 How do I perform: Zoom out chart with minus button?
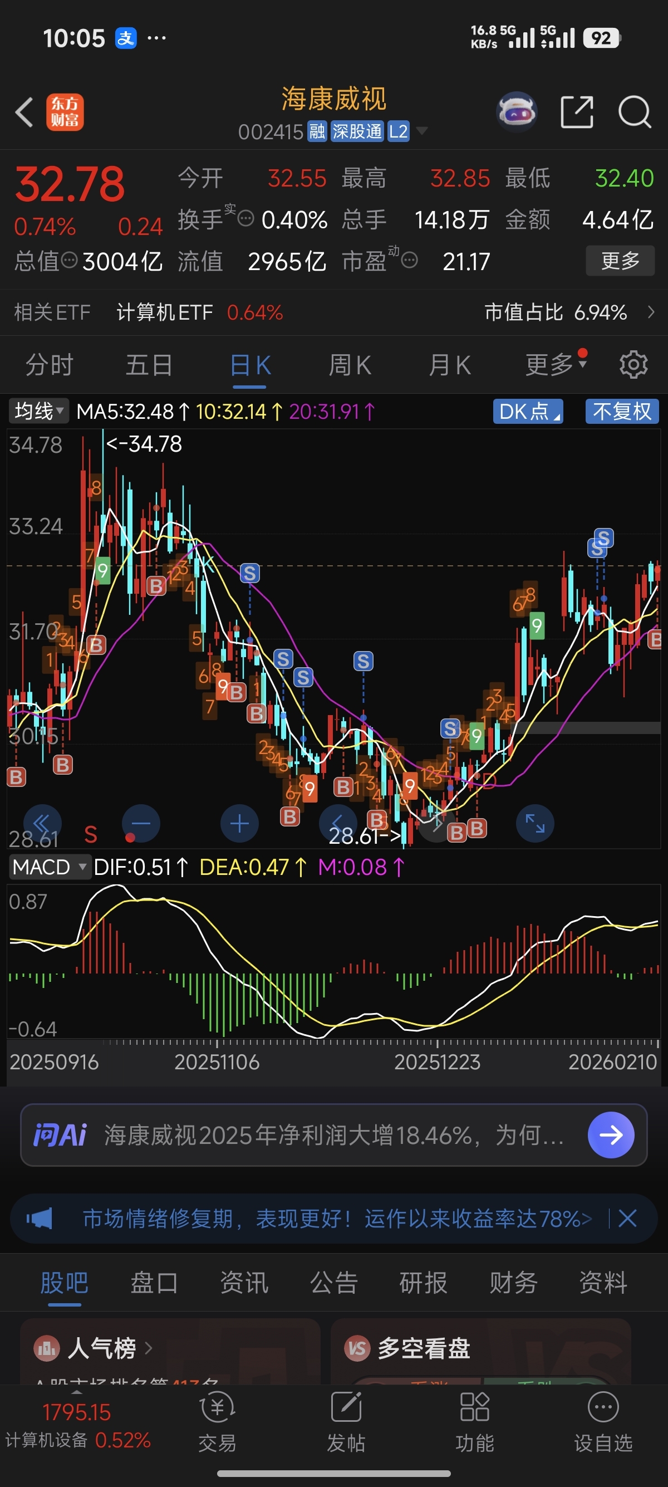click(141, 823)
